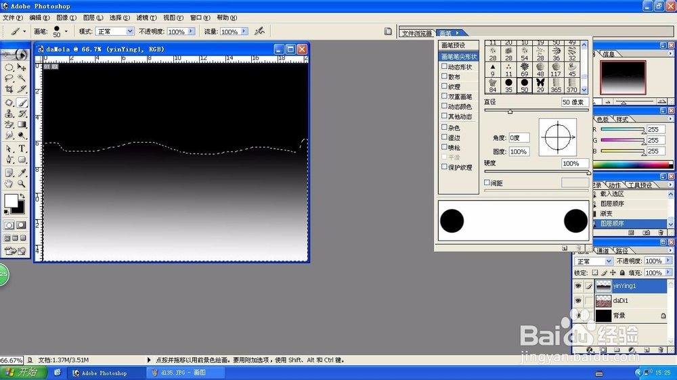Switch to the 文件浏览器 tab

(416, 33)
